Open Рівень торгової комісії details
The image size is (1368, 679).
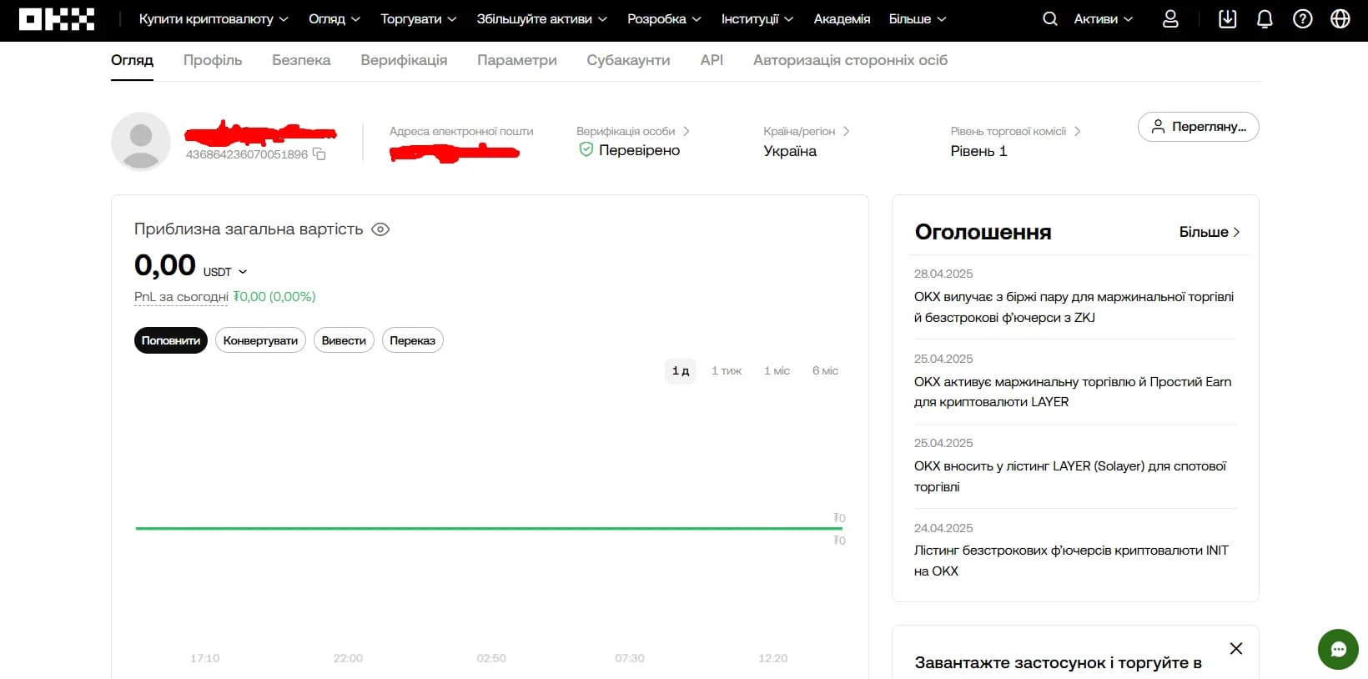pos(1015,131)
